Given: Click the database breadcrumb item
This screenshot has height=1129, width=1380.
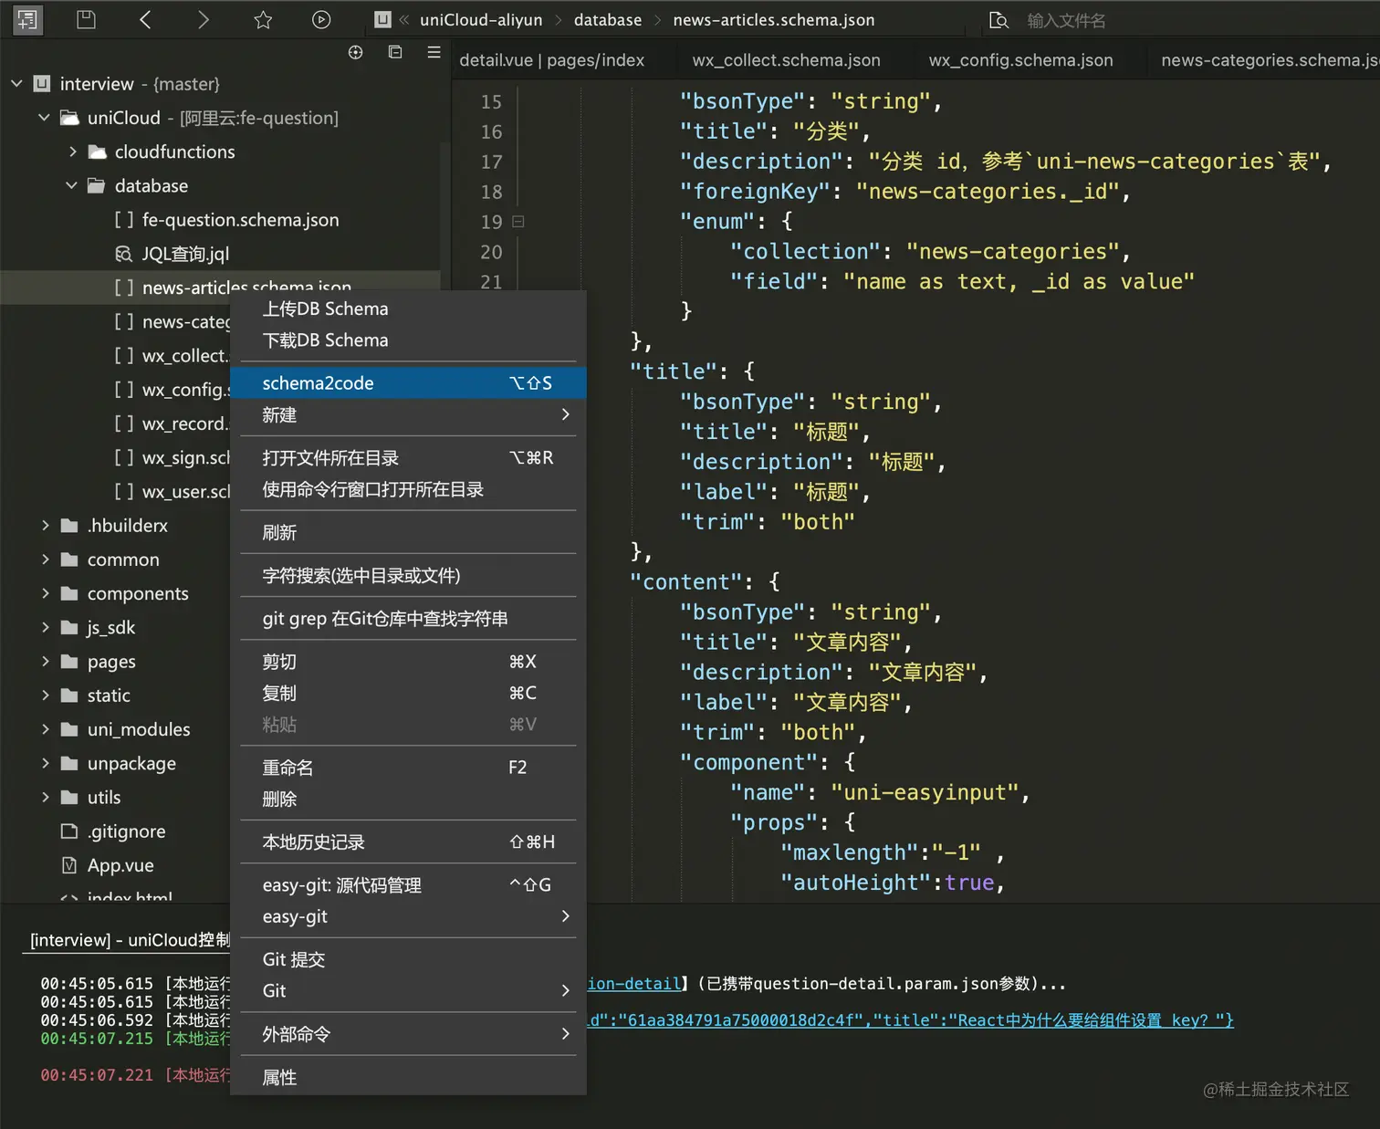Looking at the screenshot, I should [608, 18].
